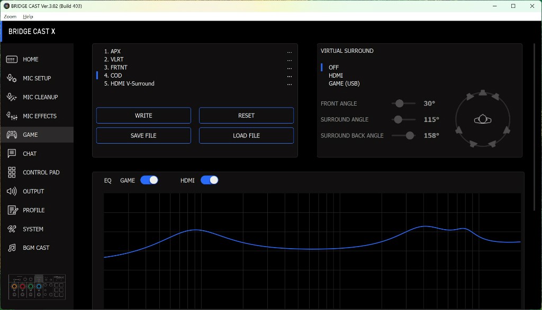Click the WRITE button
This screenshot has height=310, width=542.
click(x=143, y=116)
